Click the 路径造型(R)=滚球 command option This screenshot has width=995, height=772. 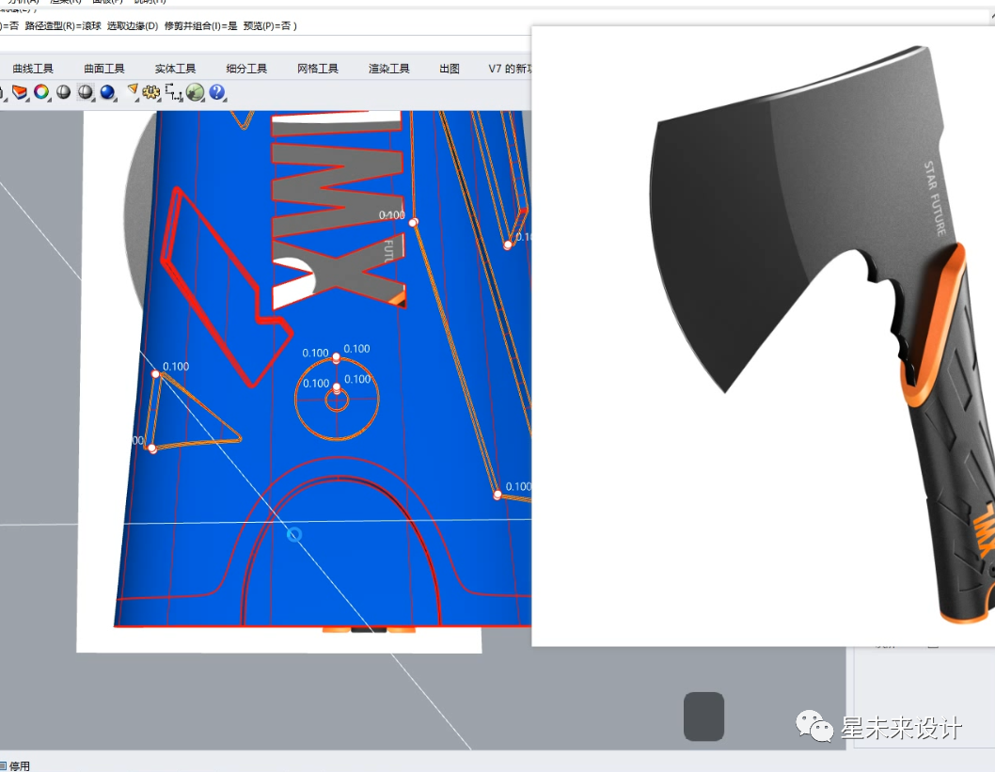(x=63, y=26)
